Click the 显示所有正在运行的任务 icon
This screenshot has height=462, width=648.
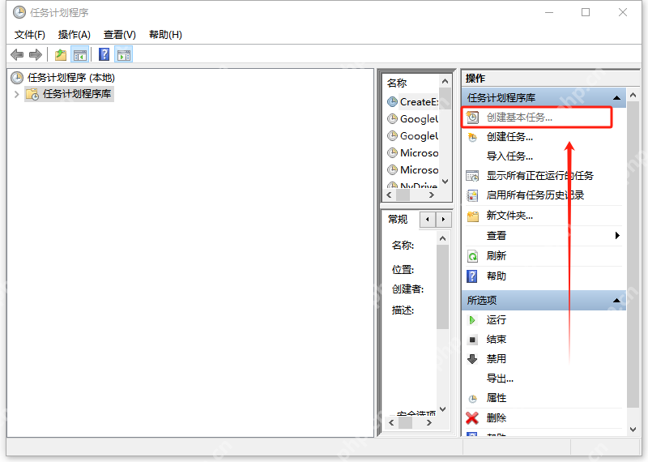tap(472, 176)
